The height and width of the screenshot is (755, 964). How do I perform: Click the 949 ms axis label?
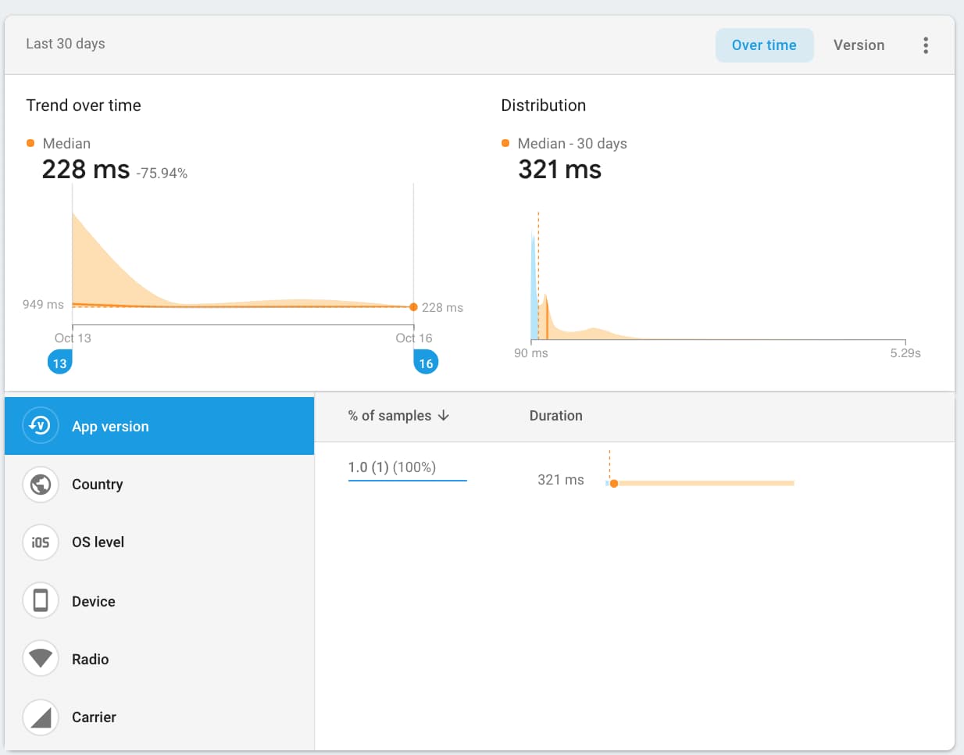point(43,304)
